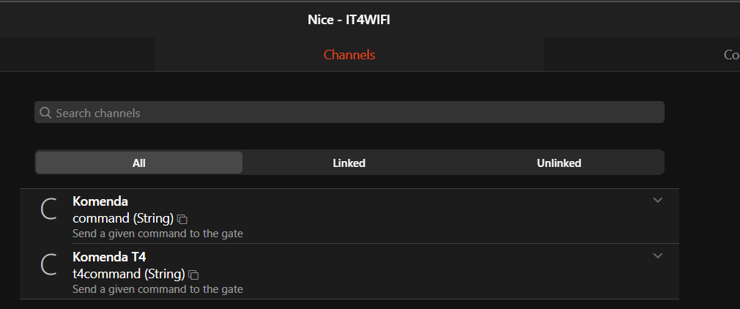Image resolution: width=740 pixels, height=309 pixels.
Task: Expand the Komenda channel chevron
Action: [x=657, y=200]
